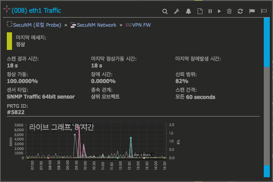
Task: Click the 마지막 정상가동 시간 value 18 s
Action: tap(97, 65)
